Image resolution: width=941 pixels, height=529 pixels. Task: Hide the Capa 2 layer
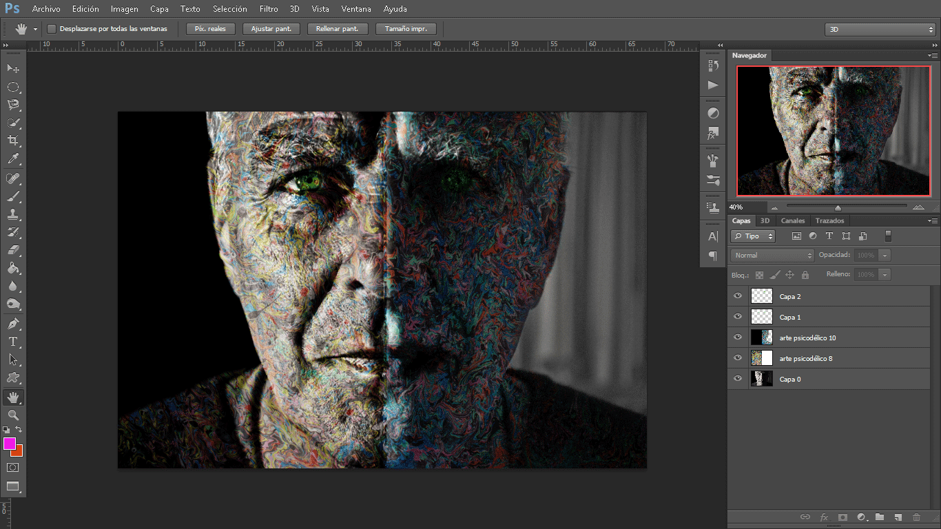738,296
